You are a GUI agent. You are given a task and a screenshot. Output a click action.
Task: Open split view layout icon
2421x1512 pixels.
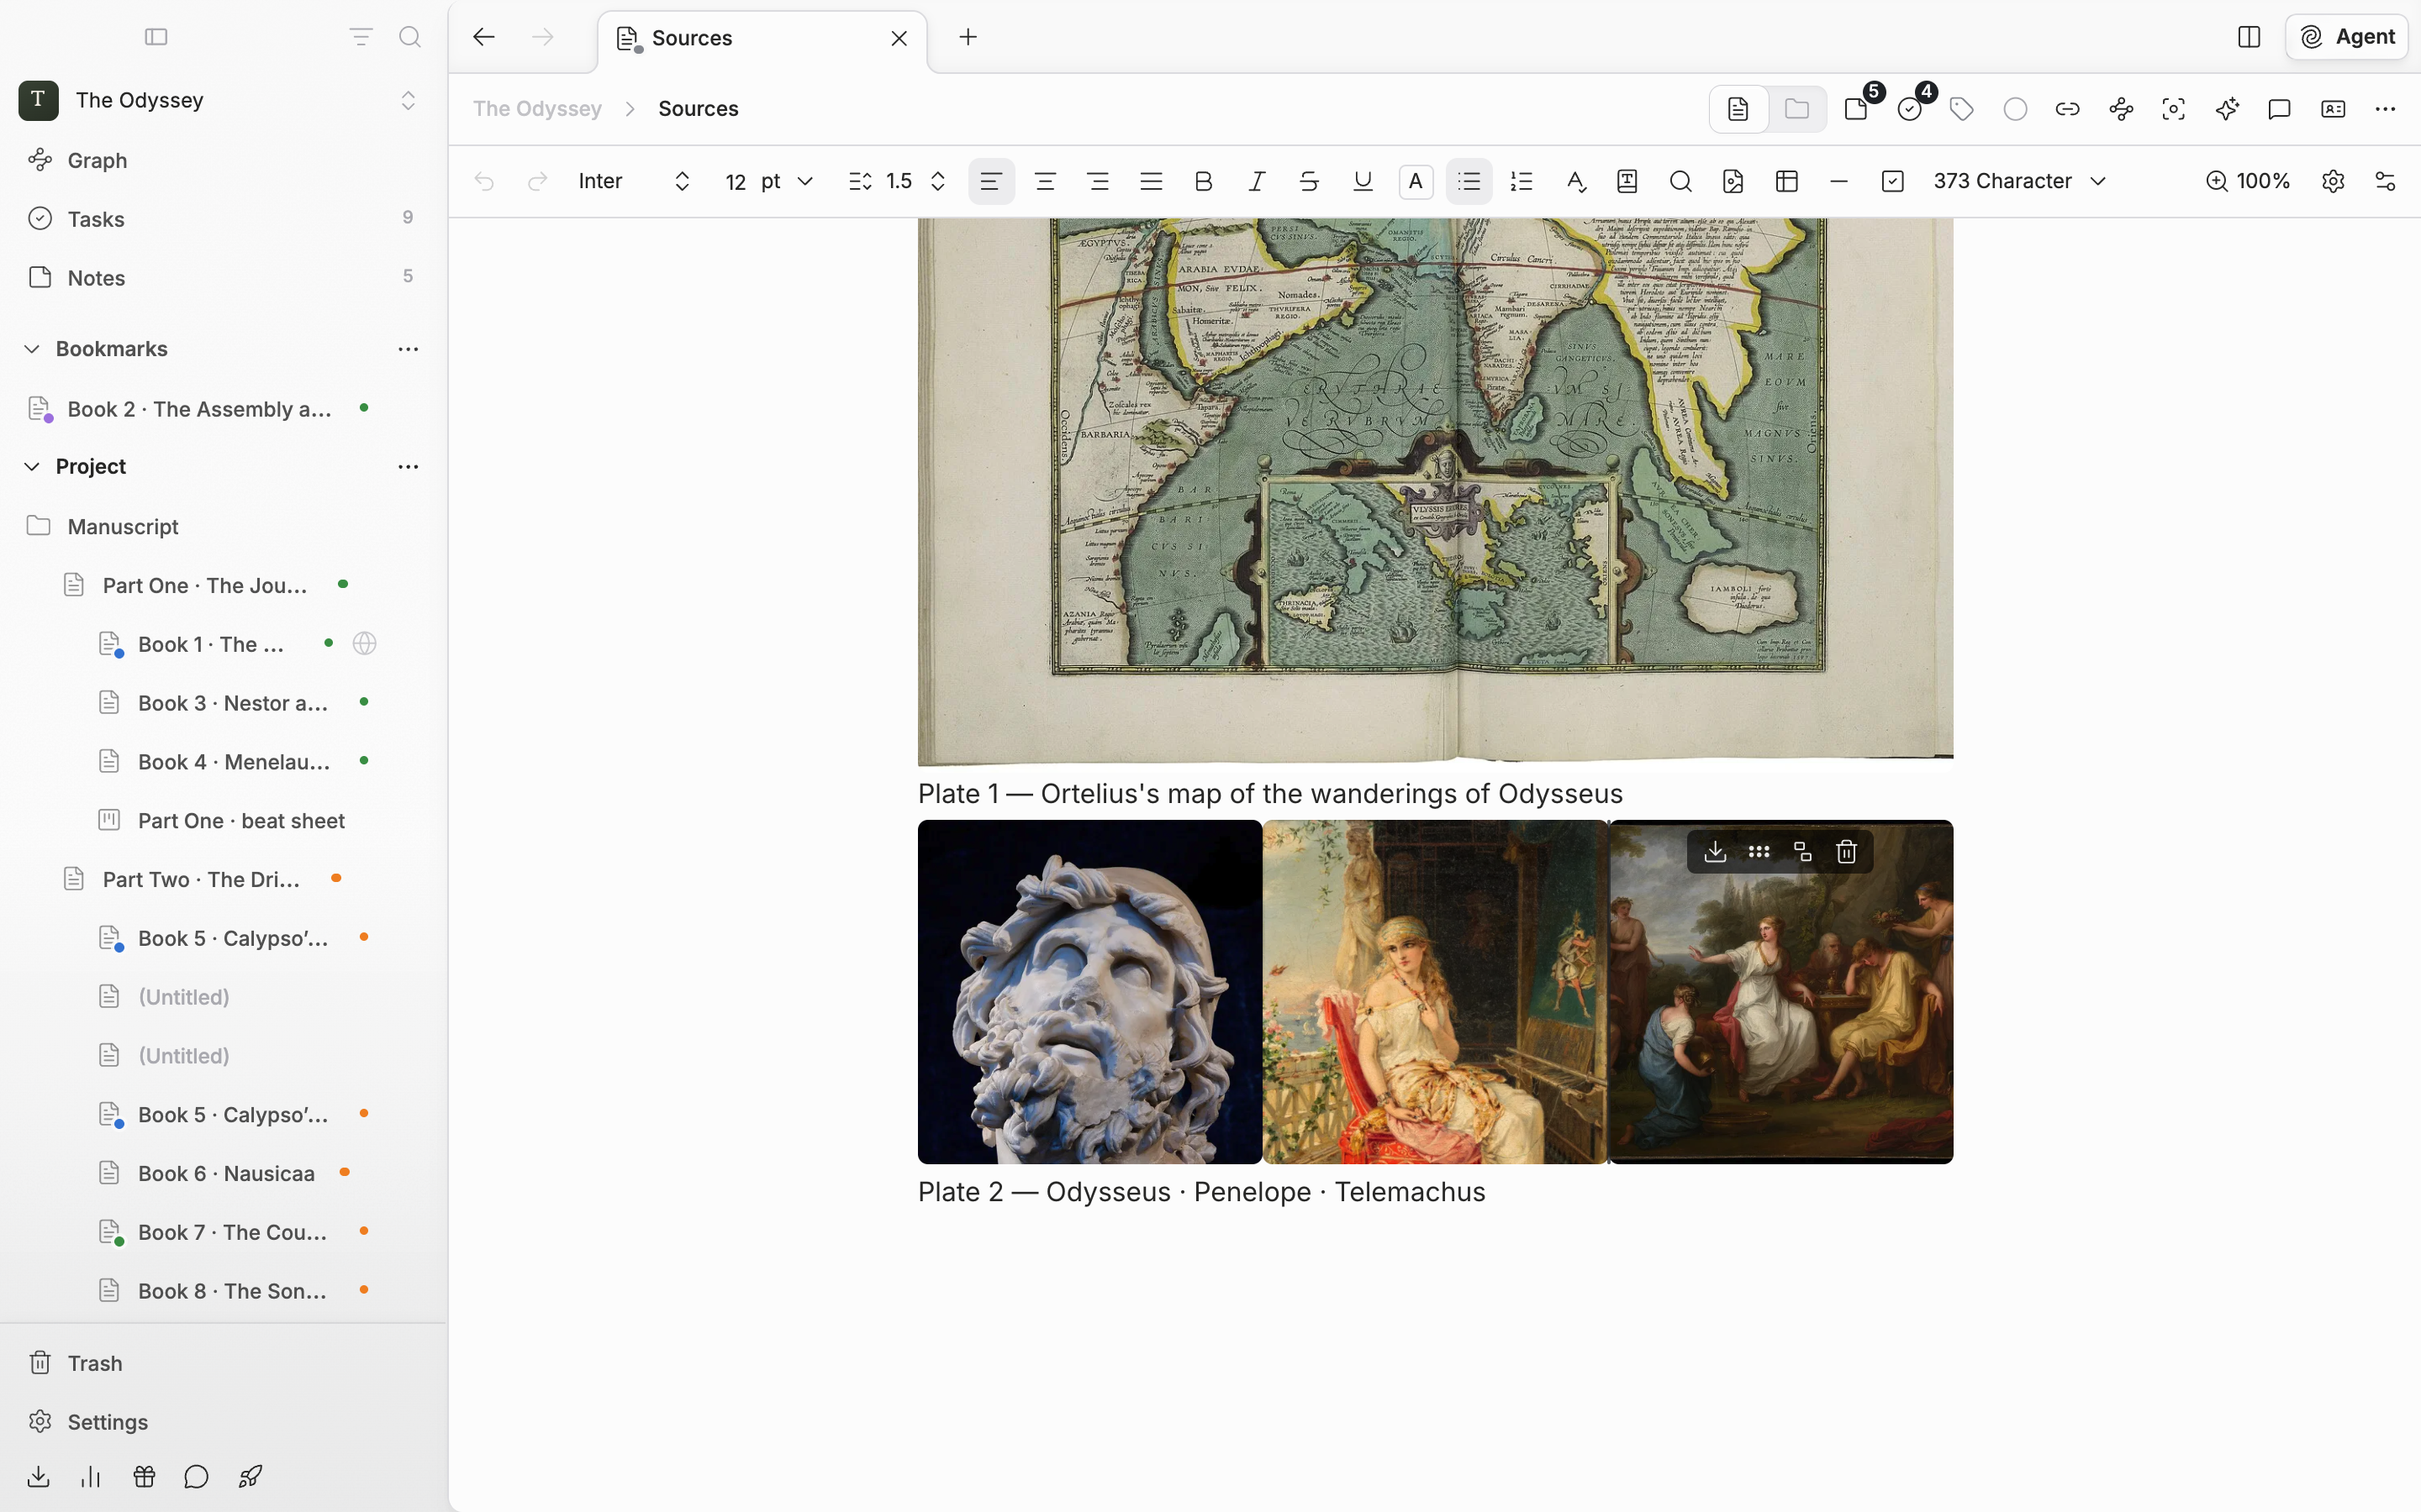coord(2248,37)
